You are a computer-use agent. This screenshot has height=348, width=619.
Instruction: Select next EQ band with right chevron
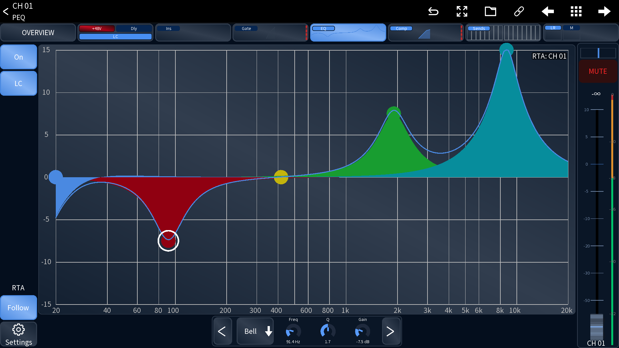coord(390,331)
